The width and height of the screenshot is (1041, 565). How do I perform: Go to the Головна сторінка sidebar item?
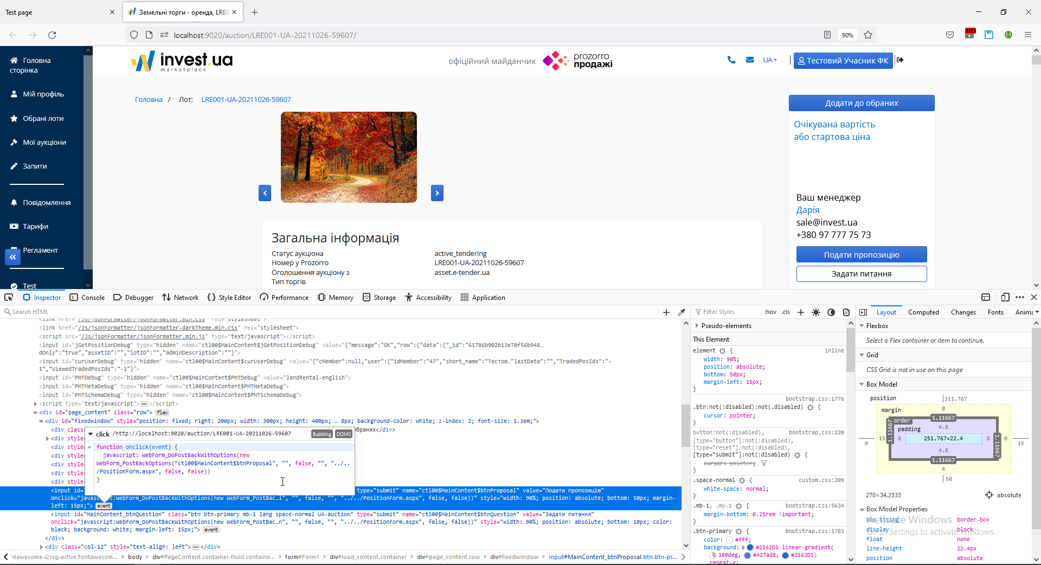tap(30, 65)
